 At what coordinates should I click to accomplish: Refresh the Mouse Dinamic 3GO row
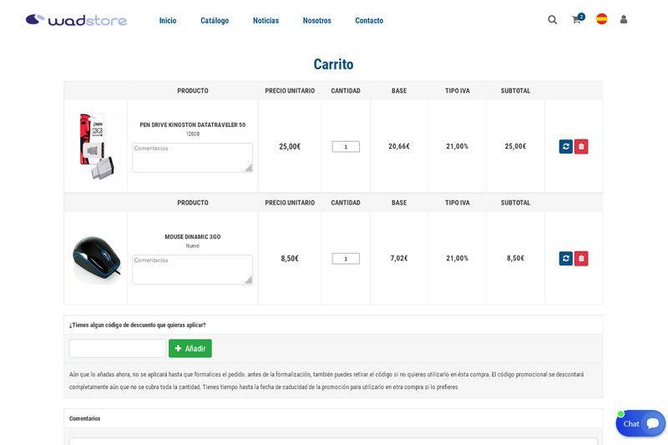[566, 259]
